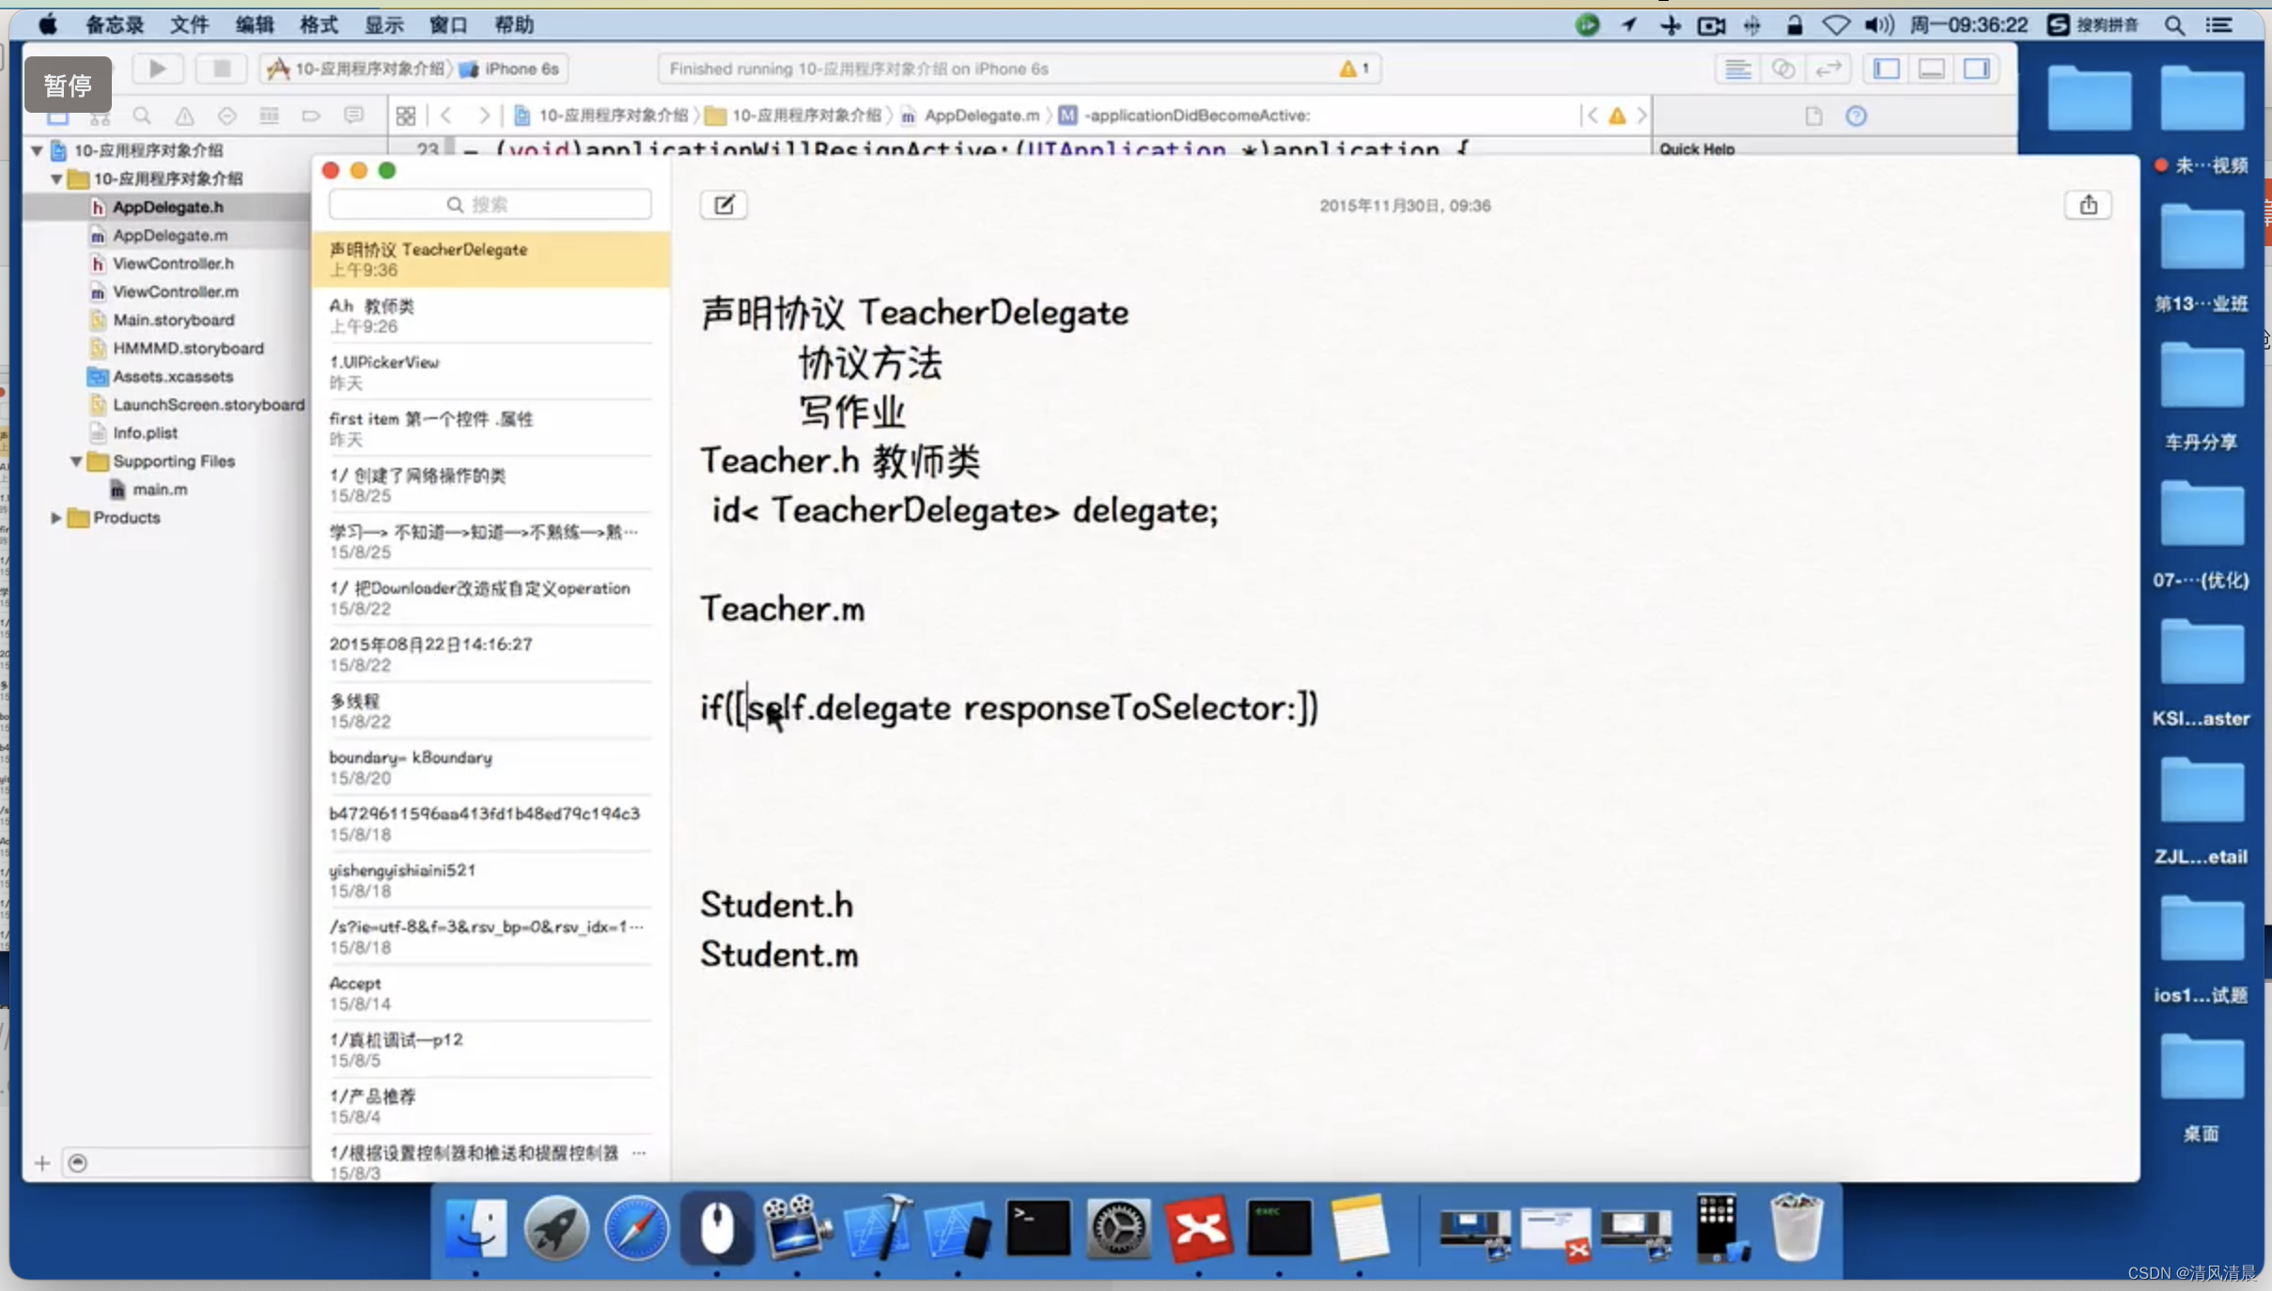Click the Spotlight search icon in menu bar
The image size is (2272, 1291).
(2174, 25)
